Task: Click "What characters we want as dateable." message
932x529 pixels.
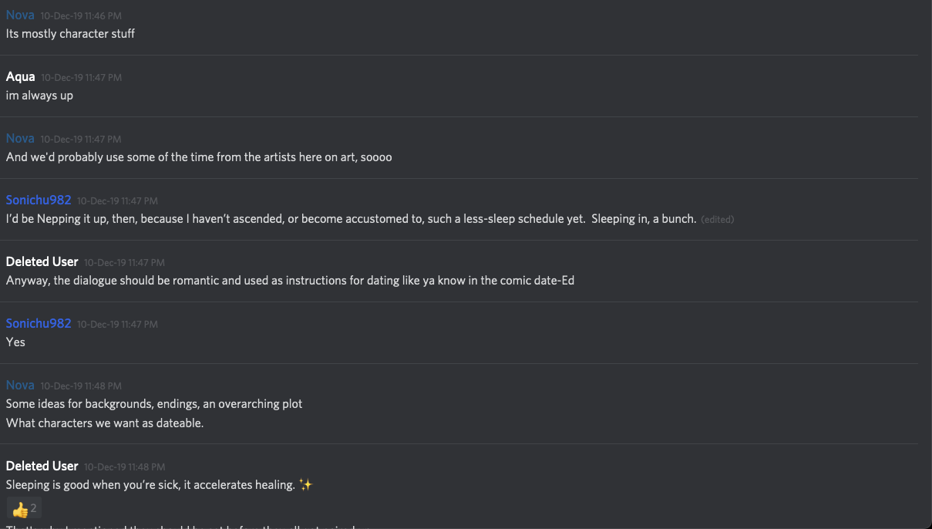Action: tap(105, 423)
